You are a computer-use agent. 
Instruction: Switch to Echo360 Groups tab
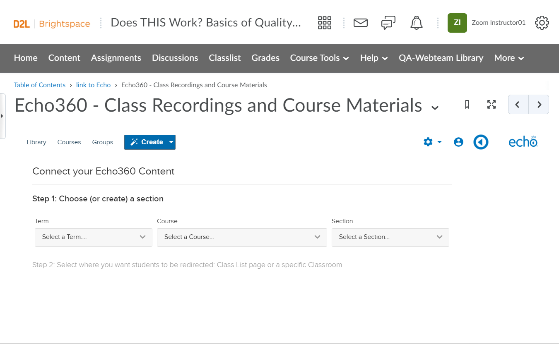pyautogui.click(x=103, y=142)
